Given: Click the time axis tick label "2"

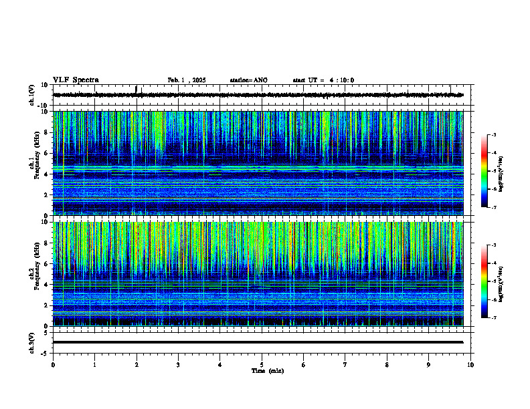Looking at the screenshot, I should (137, 365).
